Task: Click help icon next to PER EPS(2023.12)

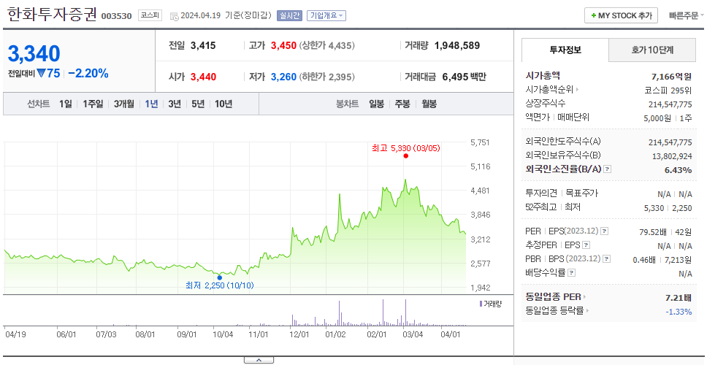Action: click(604, 231)
